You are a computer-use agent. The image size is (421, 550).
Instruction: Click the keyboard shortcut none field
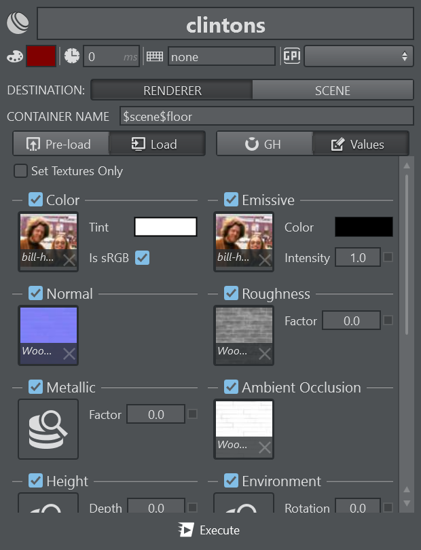(x=221, y=56)
